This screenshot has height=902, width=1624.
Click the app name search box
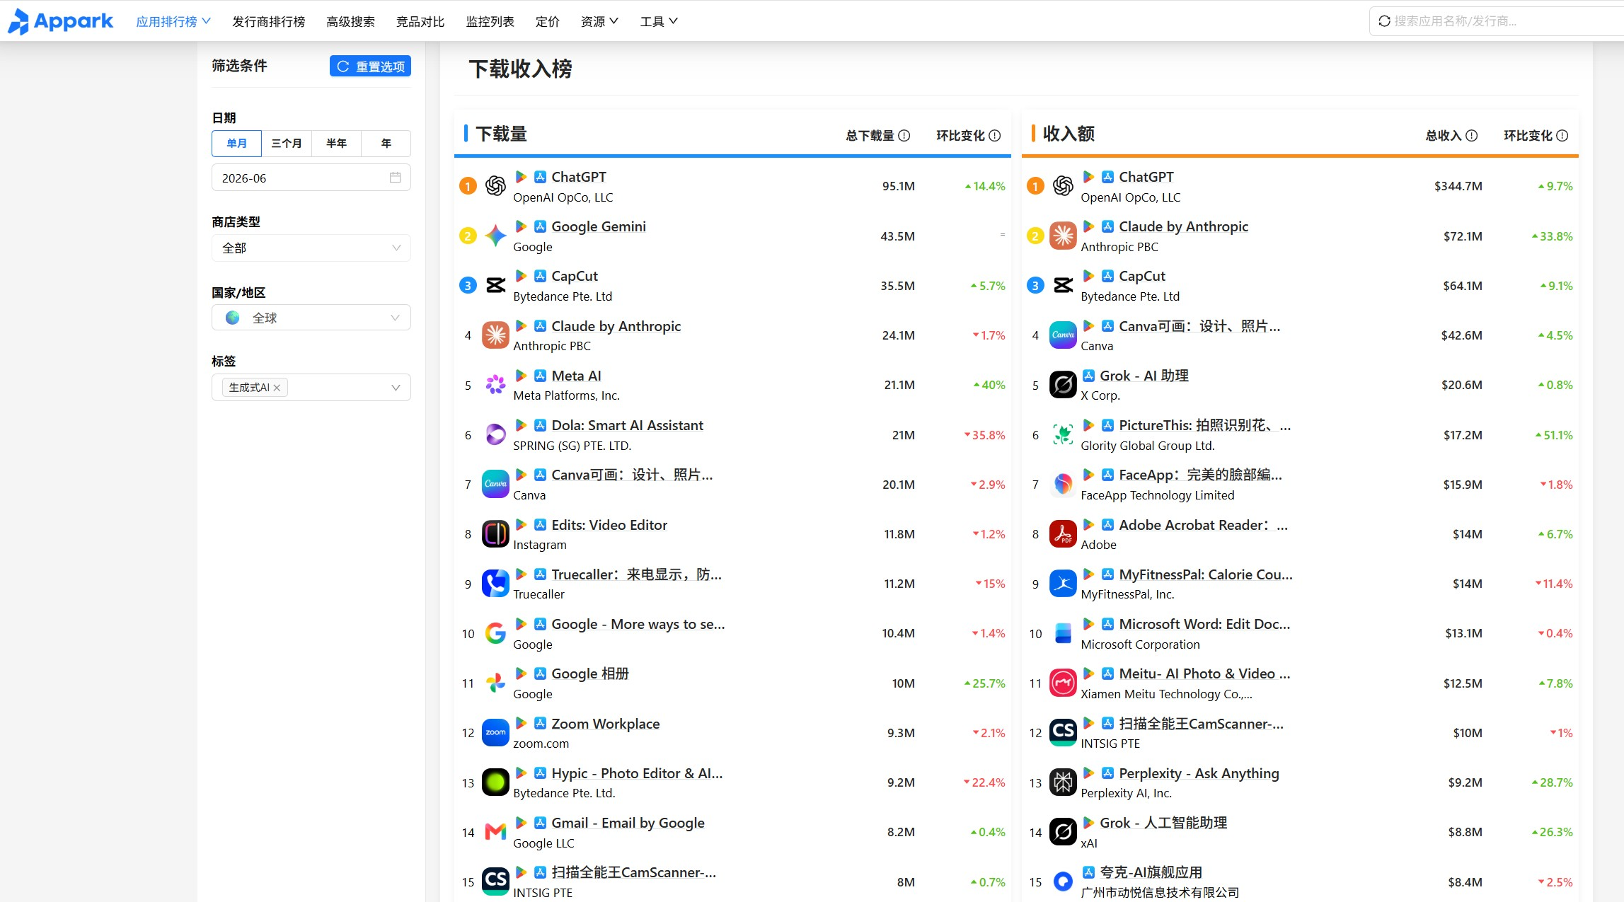click(1497, 21)
